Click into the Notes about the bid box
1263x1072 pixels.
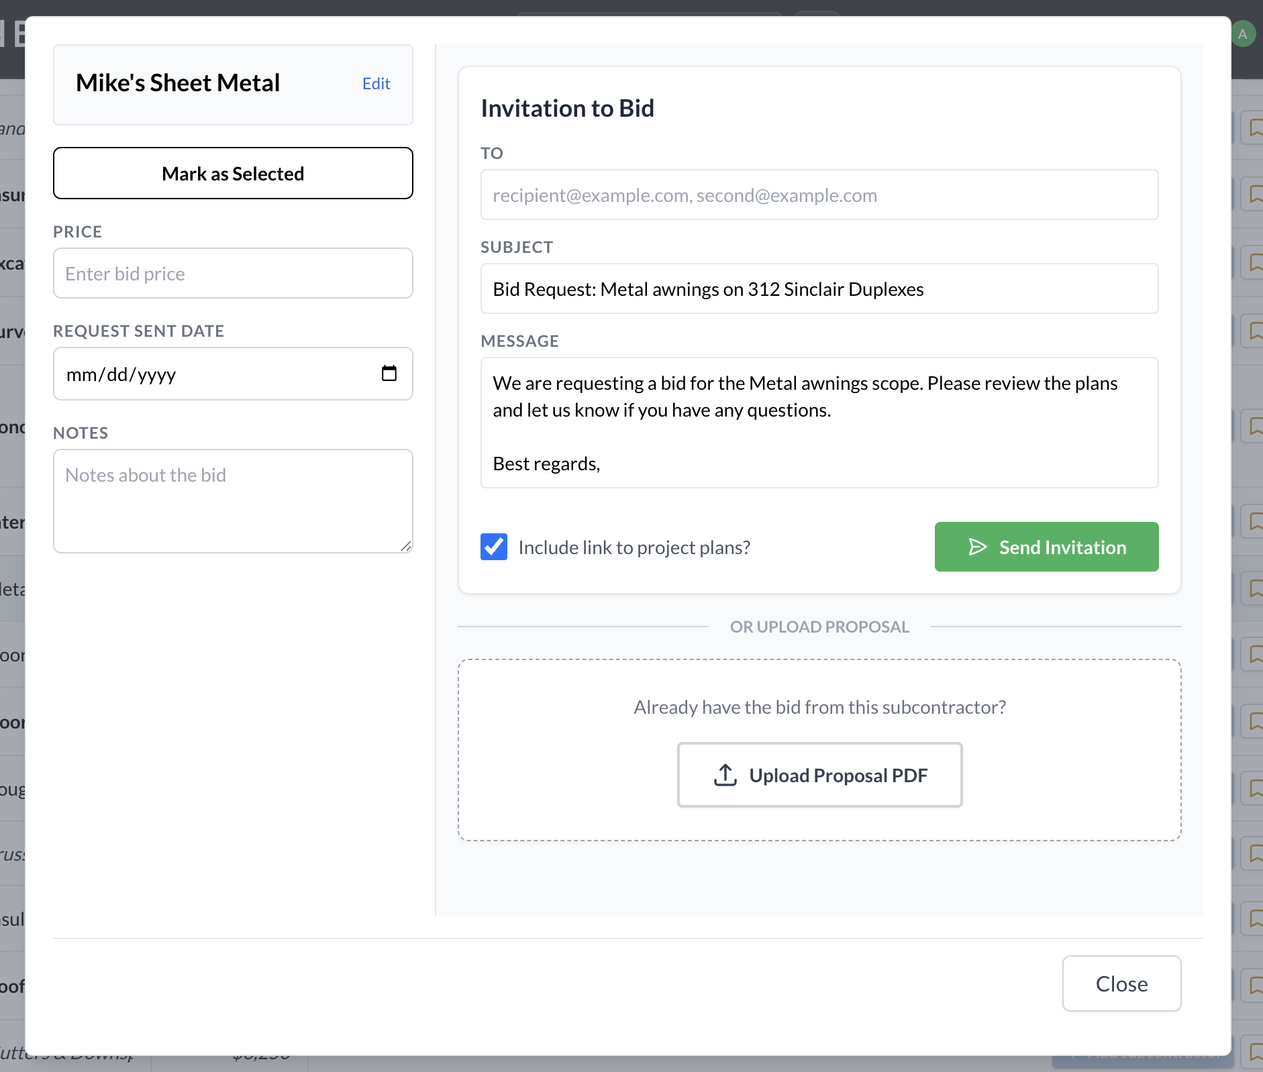[x=233, y=500]
